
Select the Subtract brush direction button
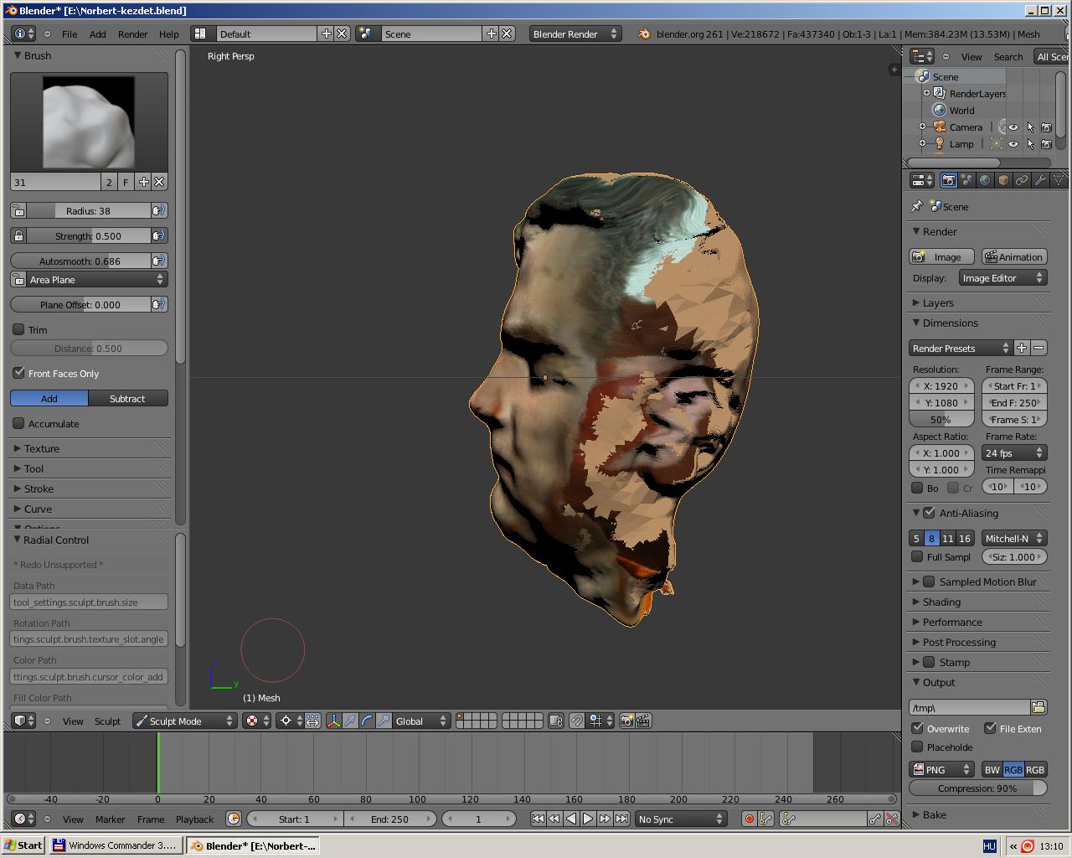(127, 398)
